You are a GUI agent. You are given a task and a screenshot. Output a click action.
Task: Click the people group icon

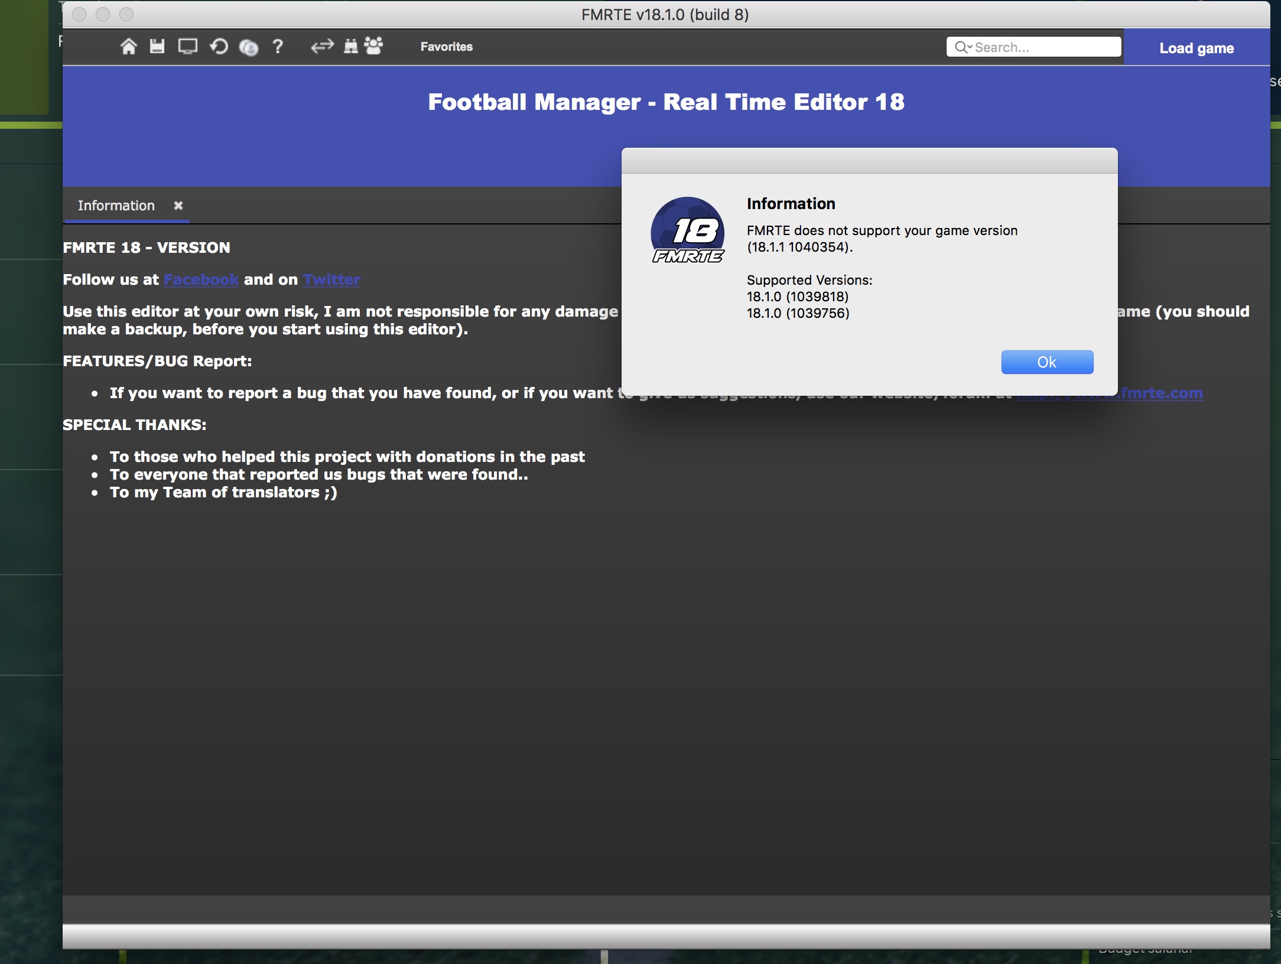click(x=373, y=46)
